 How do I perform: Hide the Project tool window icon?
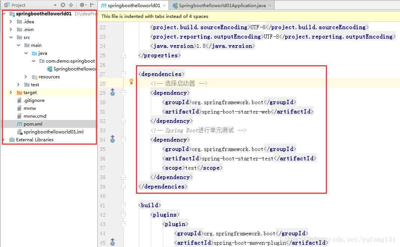[93, 5]
